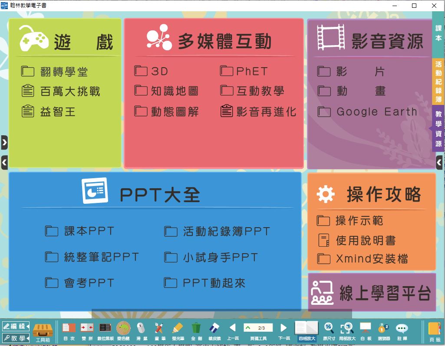Open the 工具箱 toolbox
The image size is (445, 346).
pyautogui.click(x=43, y=332)
